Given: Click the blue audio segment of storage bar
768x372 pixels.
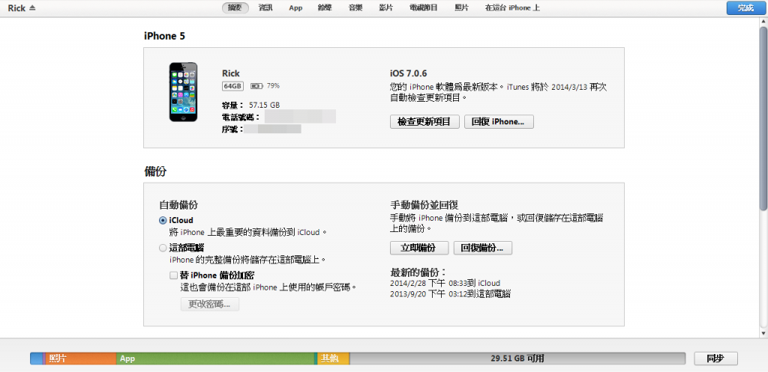Looking at the screenshot, I should (x=36, y=359).
